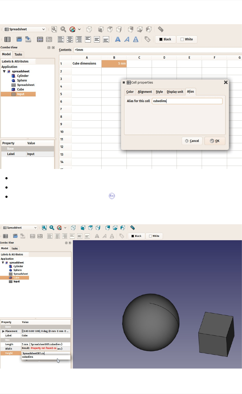Viewport: 242px width, 394px height.
Task: Create new spreadsheet icon in top screenshot
Action: point(8,39)
